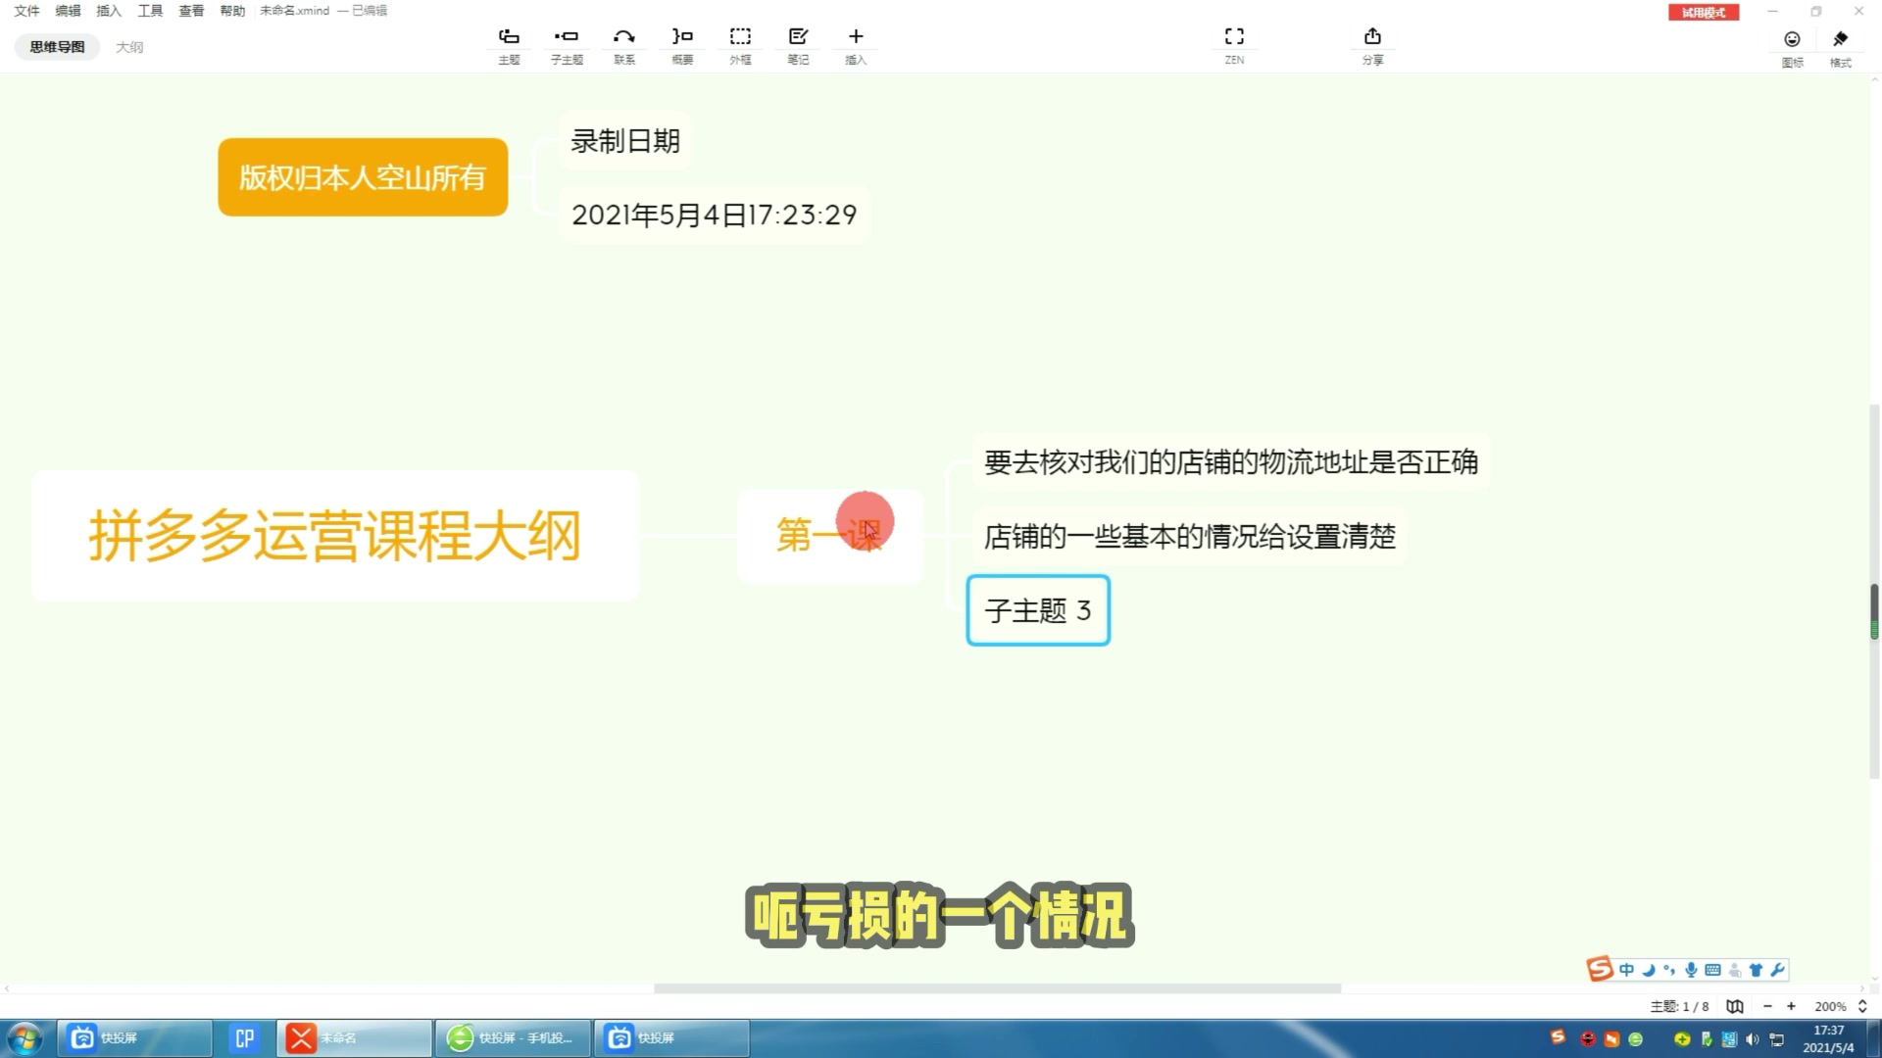Switch to 大纲 outline view tab
1882x1058 pixels.
[x=129, y=47]
